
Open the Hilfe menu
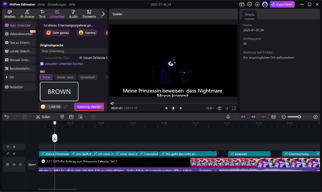pos(72,4)
